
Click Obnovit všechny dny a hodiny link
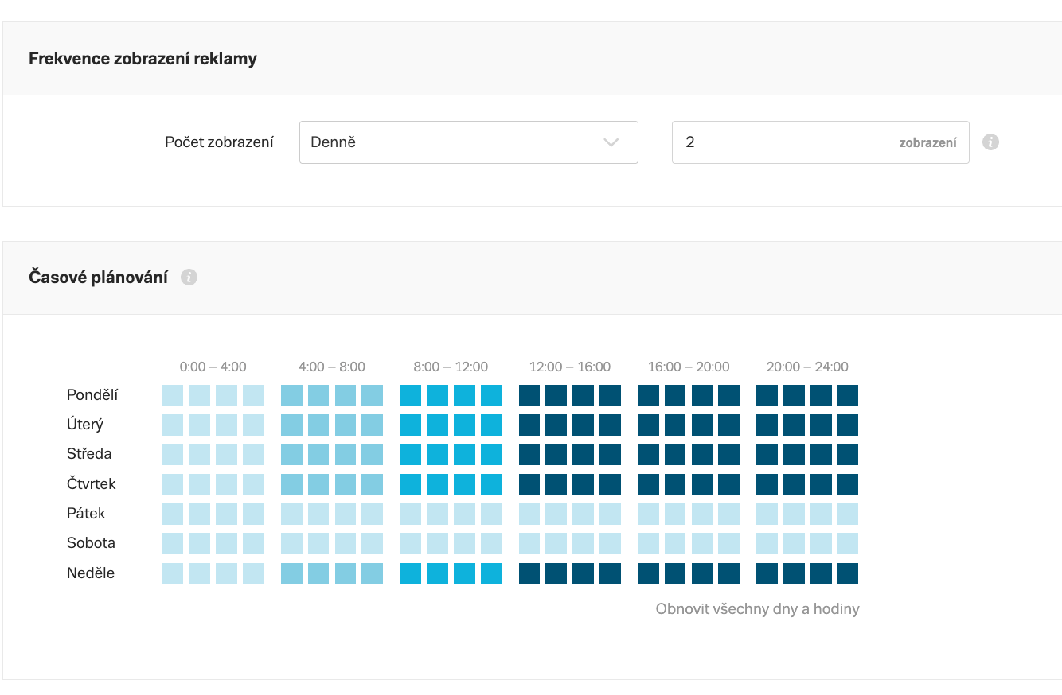pos(757,609)
